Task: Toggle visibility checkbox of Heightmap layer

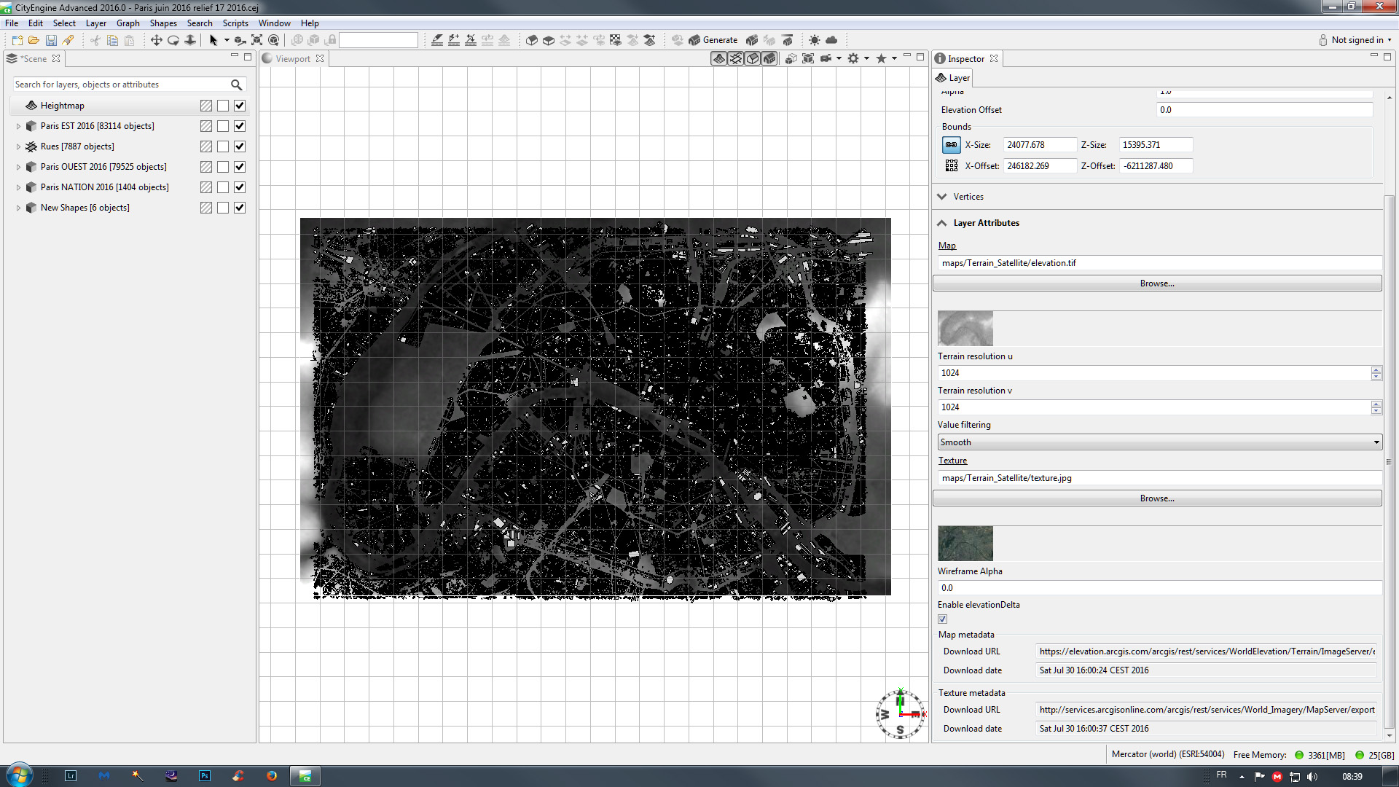Action: pos(240,106)
